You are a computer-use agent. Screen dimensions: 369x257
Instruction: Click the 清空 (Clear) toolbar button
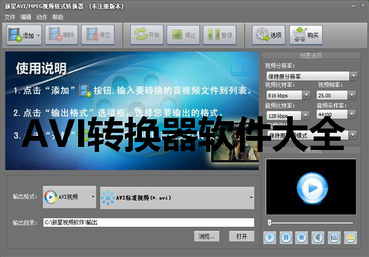tap(98, 35)
